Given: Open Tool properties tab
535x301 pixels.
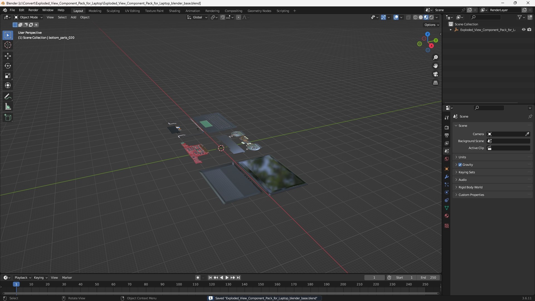Looking at the screenshot, I should tap(447, 118).
